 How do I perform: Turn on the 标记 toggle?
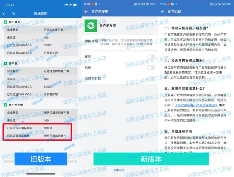click(151, 67)
